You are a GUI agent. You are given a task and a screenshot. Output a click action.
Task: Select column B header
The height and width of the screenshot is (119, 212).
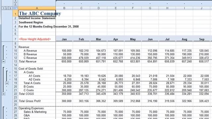pos(64,8)
